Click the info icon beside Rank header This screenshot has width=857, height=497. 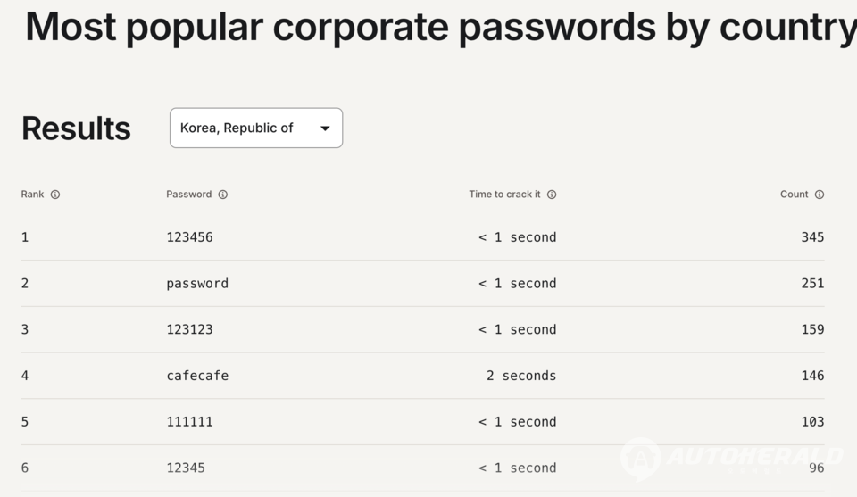coord(55,195)
